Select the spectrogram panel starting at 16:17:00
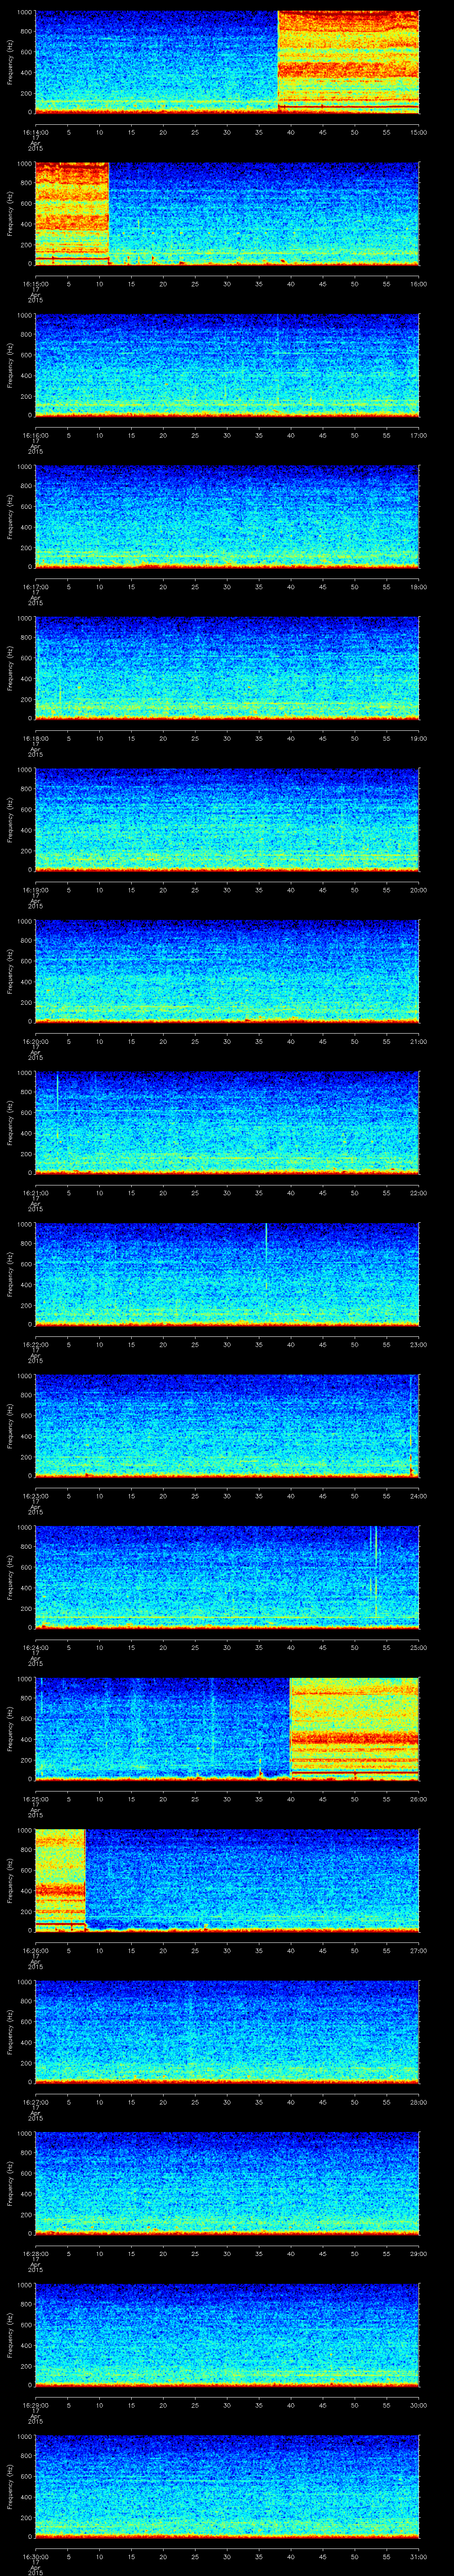Viewport: 454px width, 2576px height. (x=227, y=517)
